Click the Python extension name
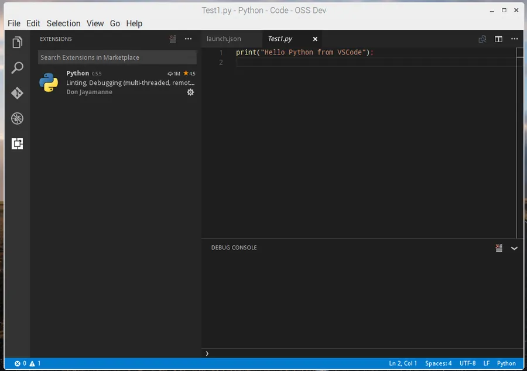 click(78, 73)
